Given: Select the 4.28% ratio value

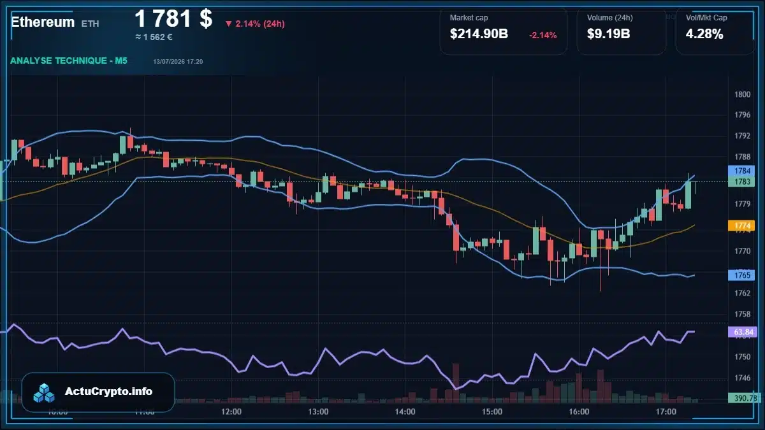Looking at the screenshot, I should pyautogui.click(x=704, y=34).
